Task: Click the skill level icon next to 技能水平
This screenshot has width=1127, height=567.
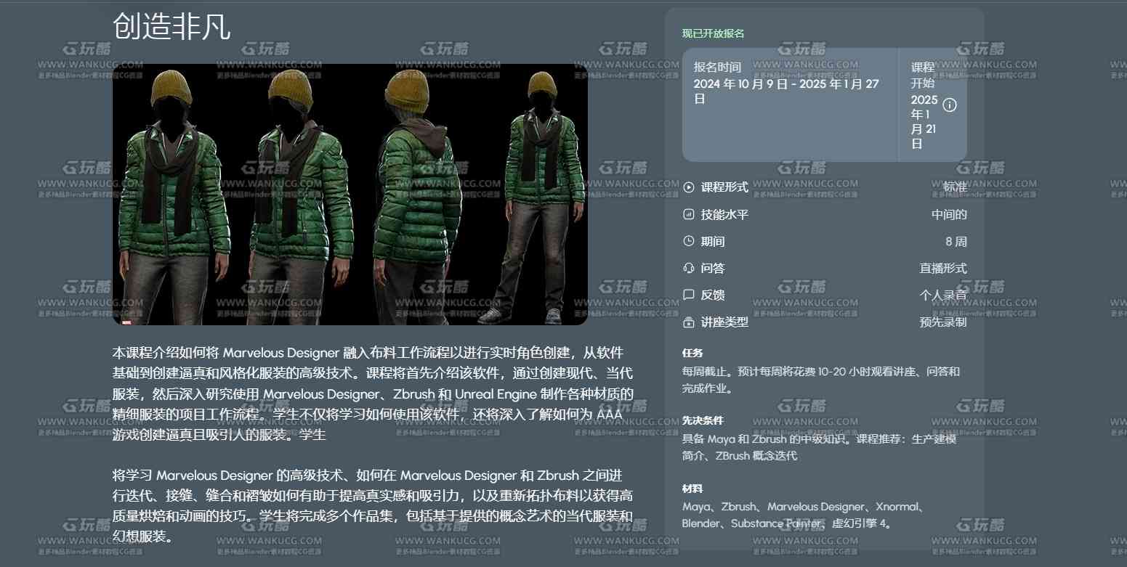Action: click(x=689, y=214)
